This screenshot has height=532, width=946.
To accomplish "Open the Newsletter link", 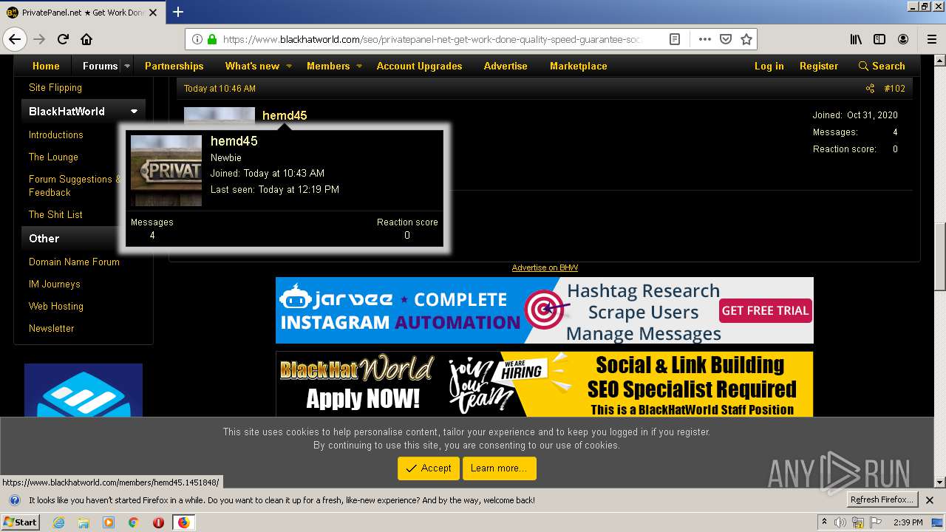I will (52, 328).
